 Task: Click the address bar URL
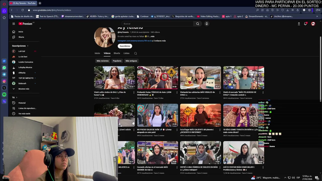pyautogui.click(x=52, y=10)
